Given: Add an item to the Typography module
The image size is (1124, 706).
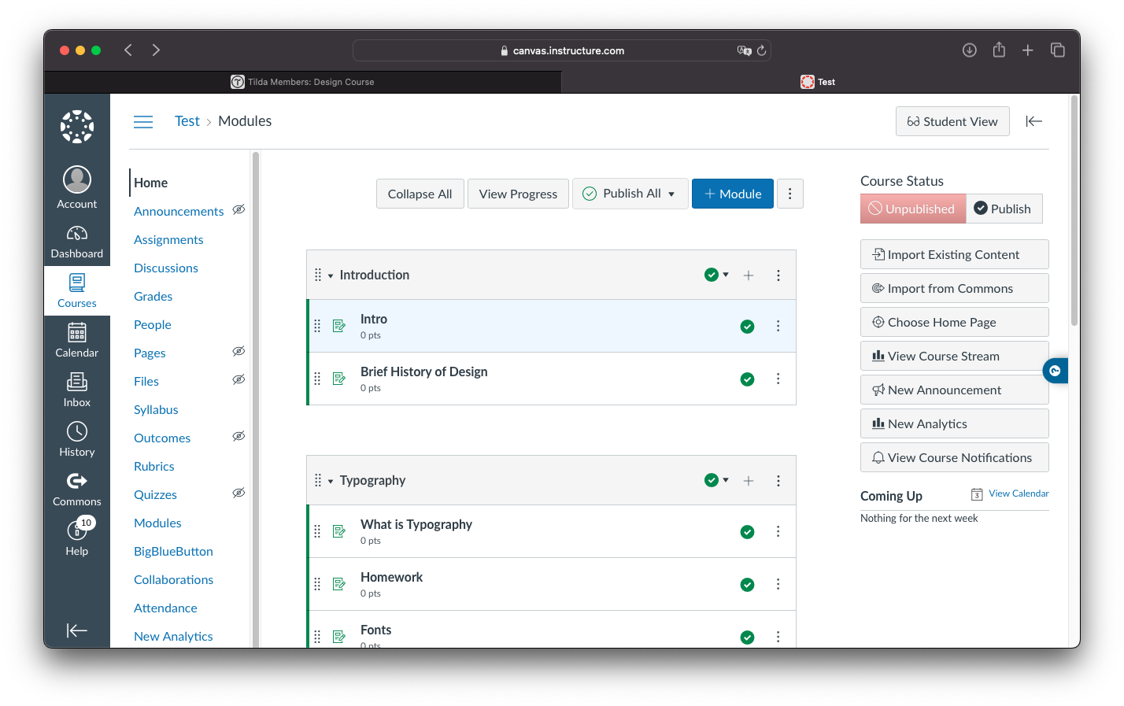Looking at the screenshot, I should 749,480.
